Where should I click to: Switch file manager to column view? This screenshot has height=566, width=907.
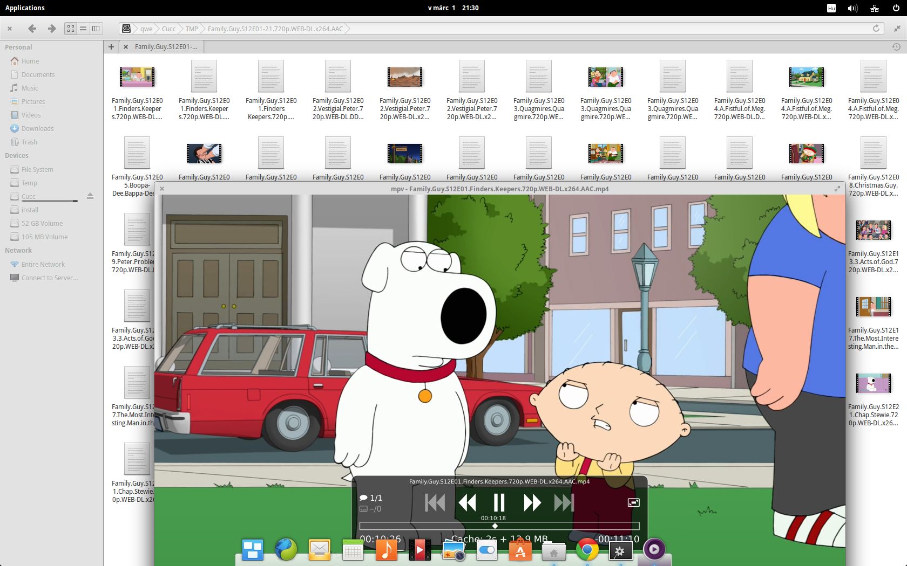[96, 29]
